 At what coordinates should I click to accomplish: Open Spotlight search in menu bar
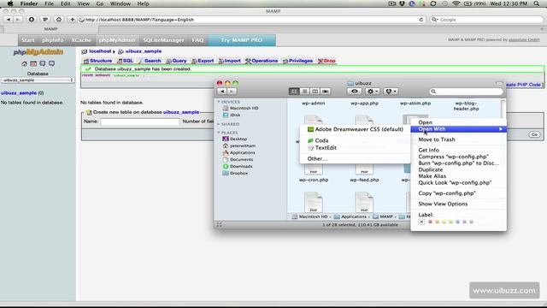(537, 3)
